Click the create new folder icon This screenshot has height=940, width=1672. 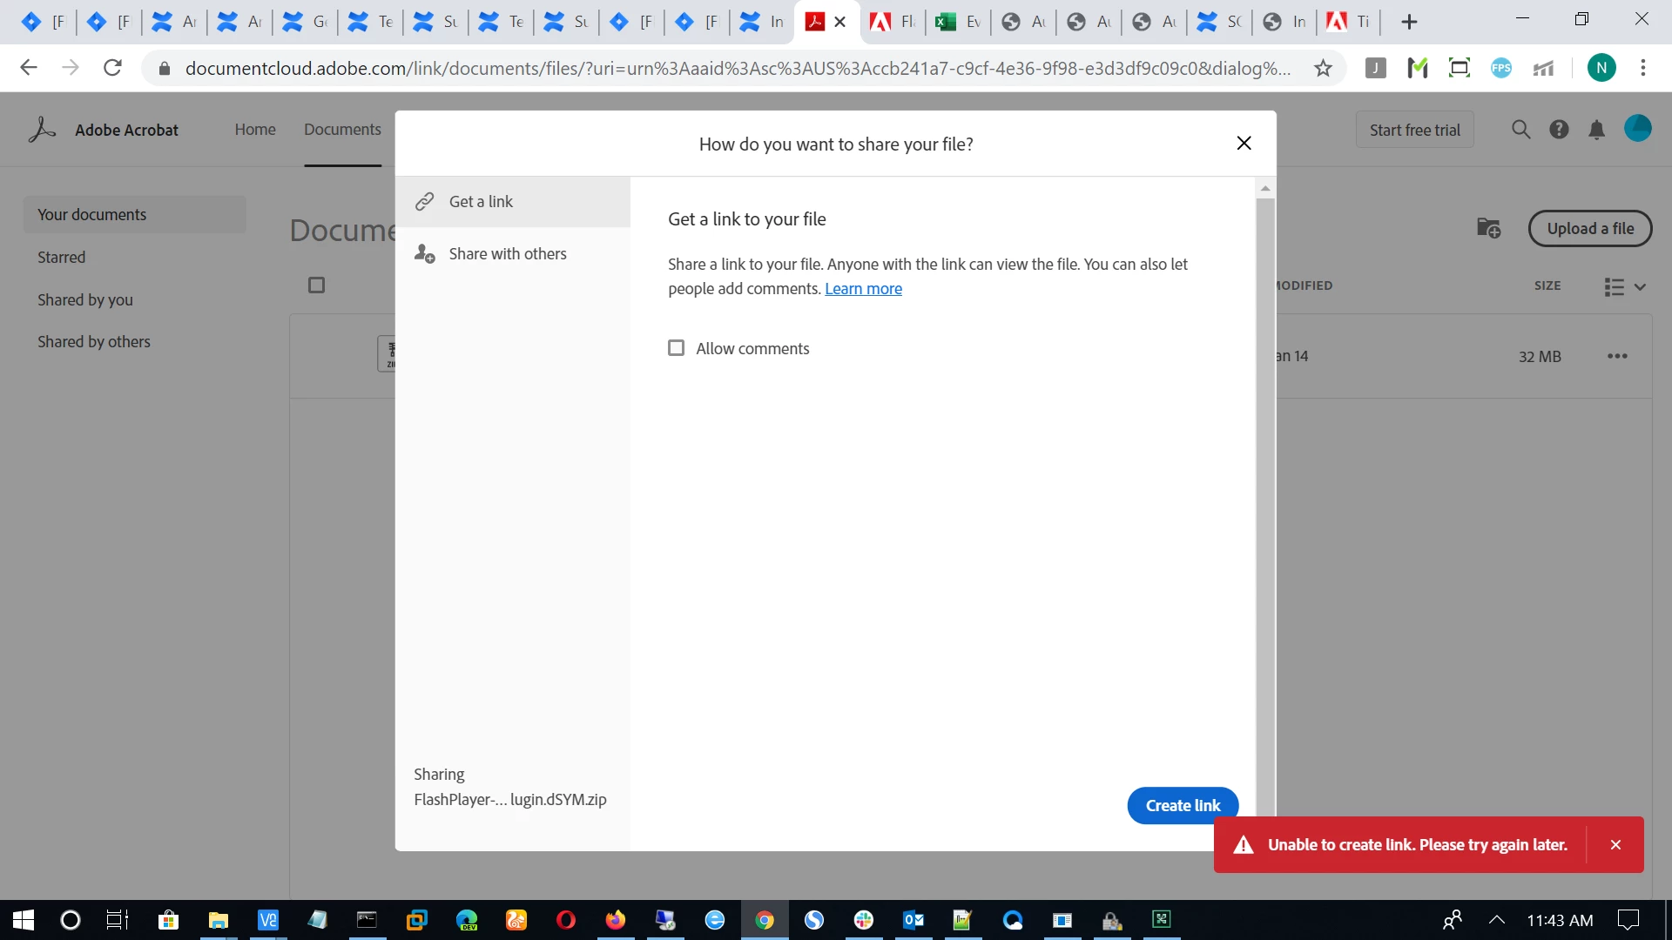coord(1488,228)
